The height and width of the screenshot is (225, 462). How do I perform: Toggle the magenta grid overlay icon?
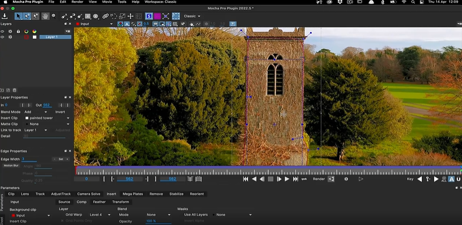click(x=158, y=16)
